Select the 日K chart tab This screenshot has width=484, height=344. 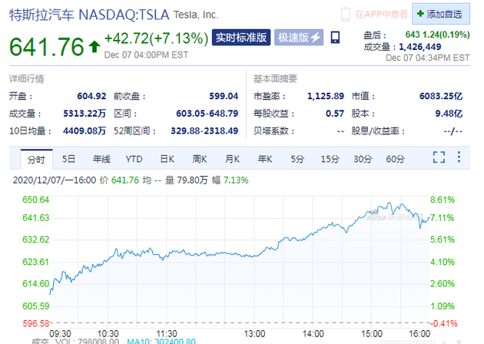[x=167, y=159]
